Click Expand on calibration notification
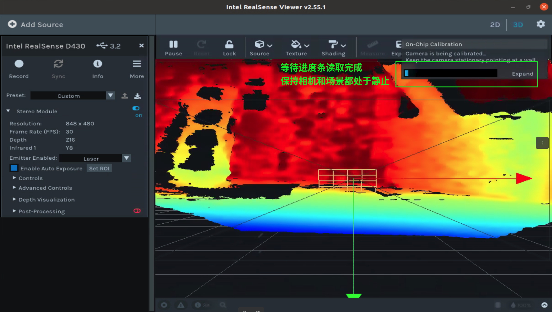Viewport: 552px width, 312px height. coord(522,74)
